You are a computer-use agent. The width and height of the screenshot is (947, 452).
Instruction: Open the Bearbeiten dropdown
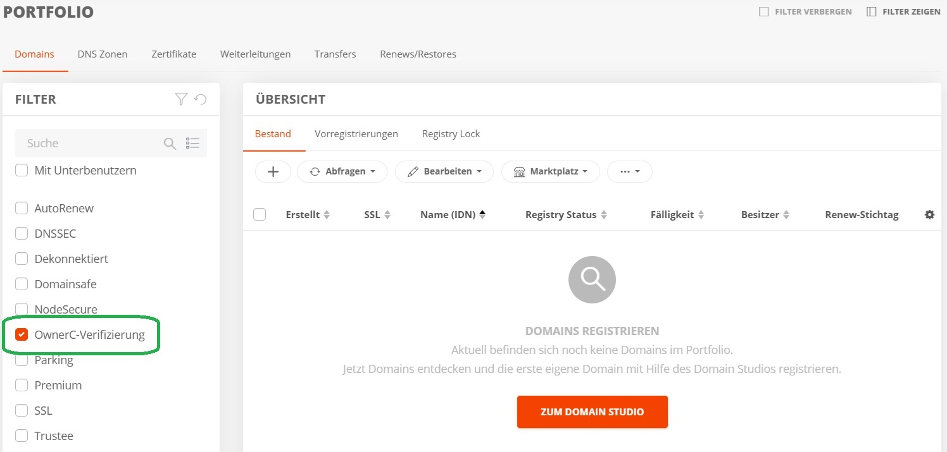(x=444, y=171)
